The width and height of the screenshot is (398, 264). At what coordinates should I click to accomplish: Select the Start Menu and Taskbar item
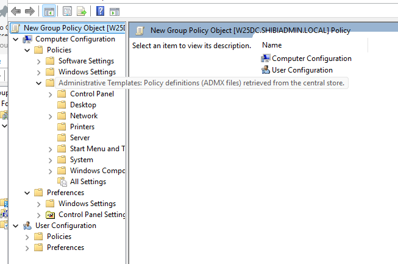coord(98,149)
